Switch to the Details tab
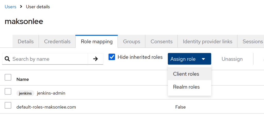 click(26, 42)
